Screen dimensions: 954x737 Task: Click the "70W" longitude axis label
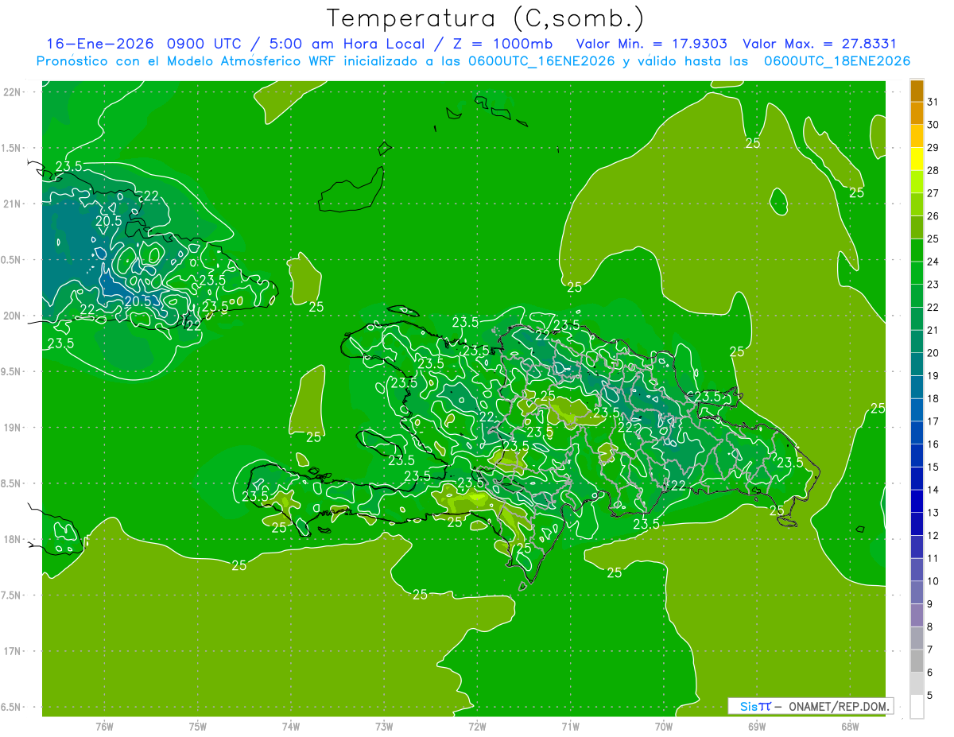click(664, 726)
